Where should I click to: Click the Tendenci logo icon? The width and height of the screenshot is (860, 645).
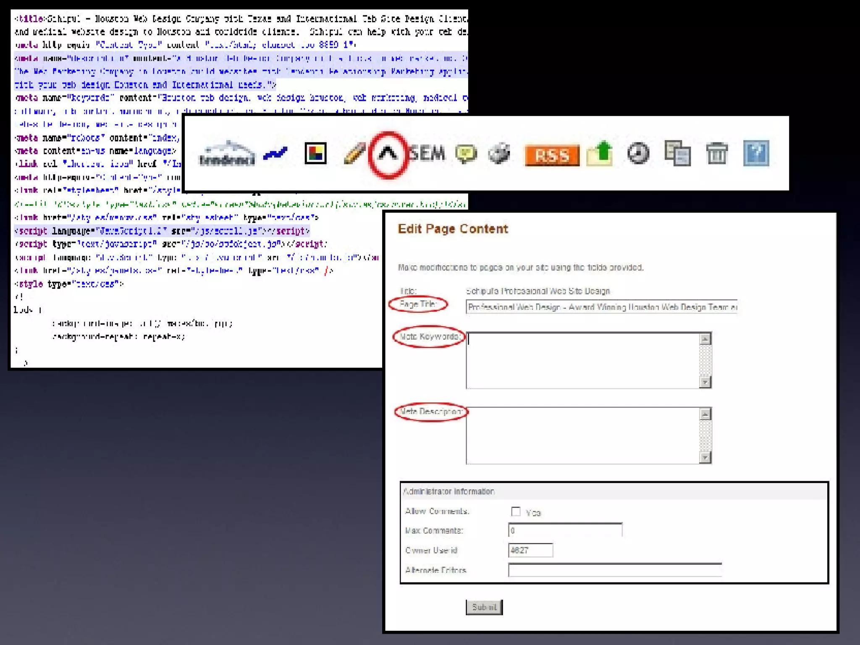tap(227, 154)
